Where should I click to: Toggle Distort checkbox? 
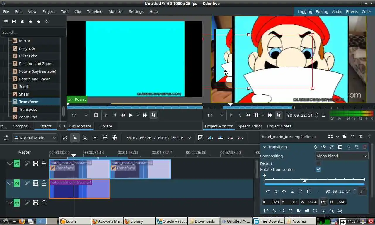[x=318, y=163]
